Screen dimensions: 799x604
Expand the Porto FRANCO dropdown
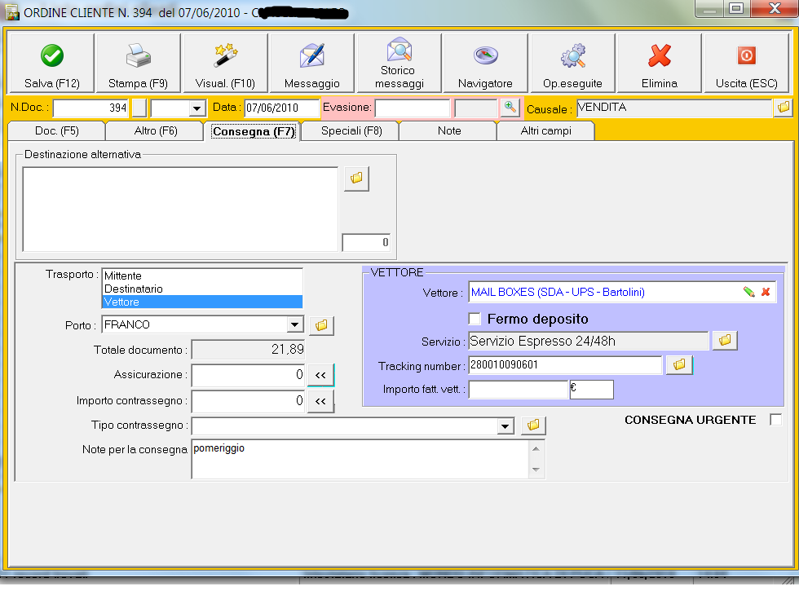click(x=294, y=324)
